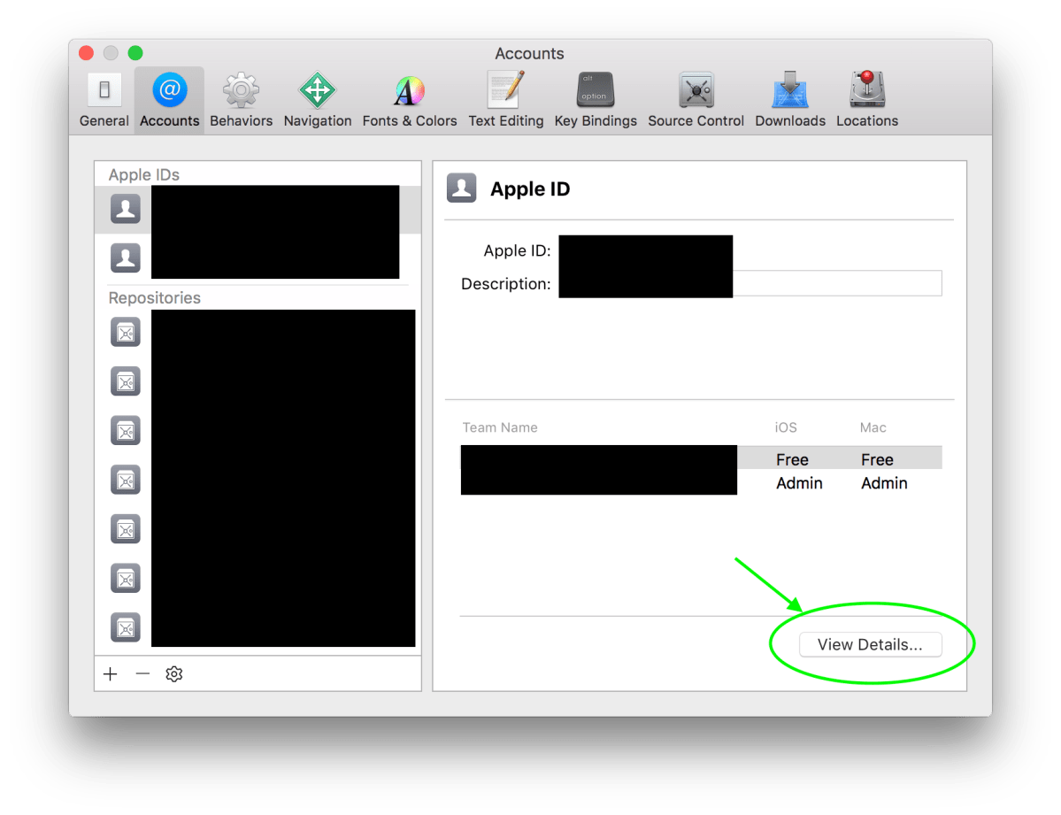Click the Repositories section header
Viewport: 1061px width, 815px height.
coord(154,298)
